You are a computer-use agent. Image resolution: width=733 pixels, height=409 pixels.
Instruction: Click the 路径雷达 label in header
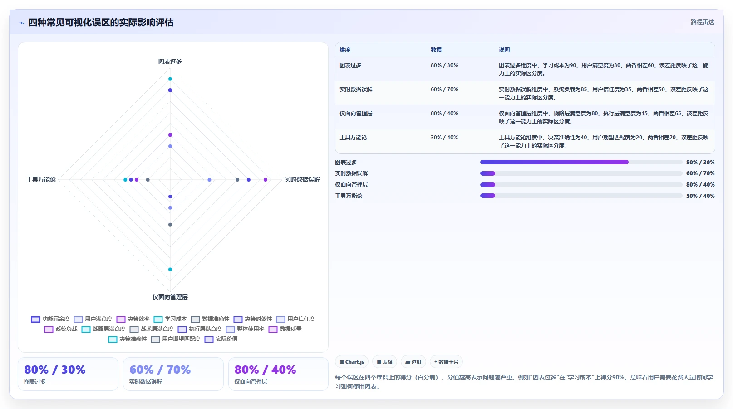coord(702,22)
